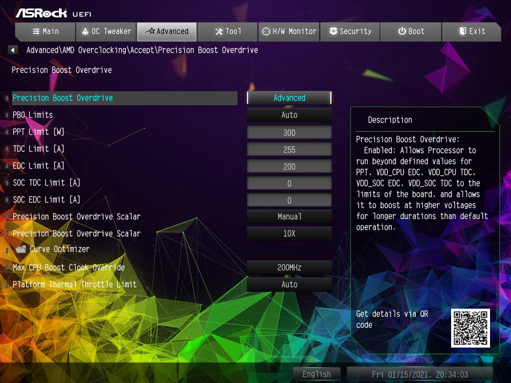Change the English language button
This screenshot has width=511, height=383.
pos(317,374)
